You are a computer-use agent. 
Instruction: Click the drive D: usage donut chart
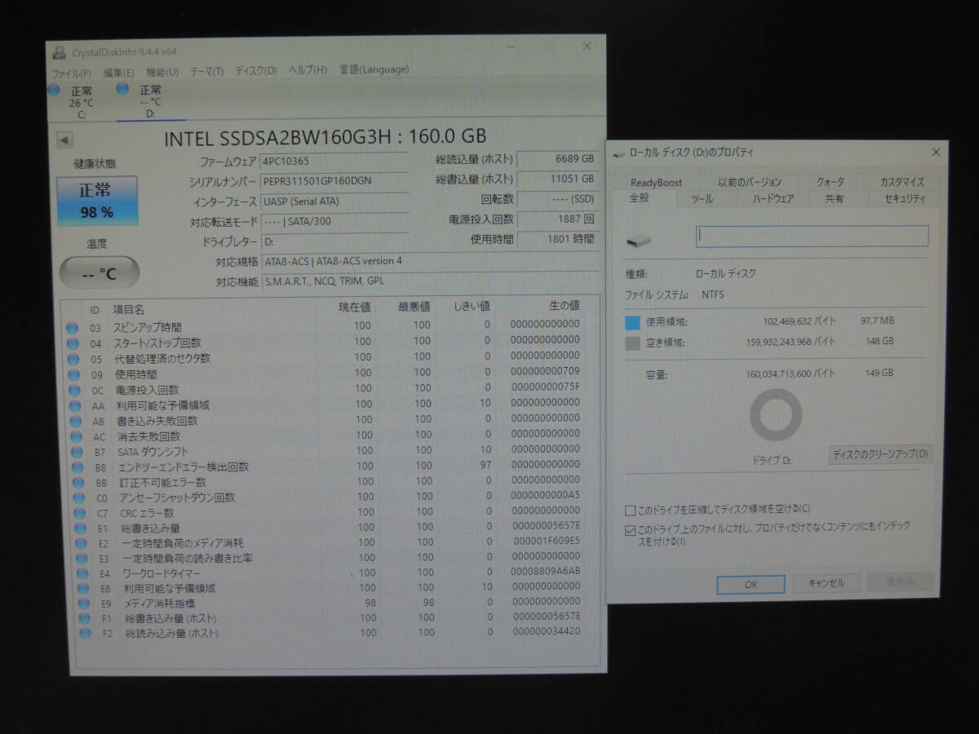pos(776,415)
